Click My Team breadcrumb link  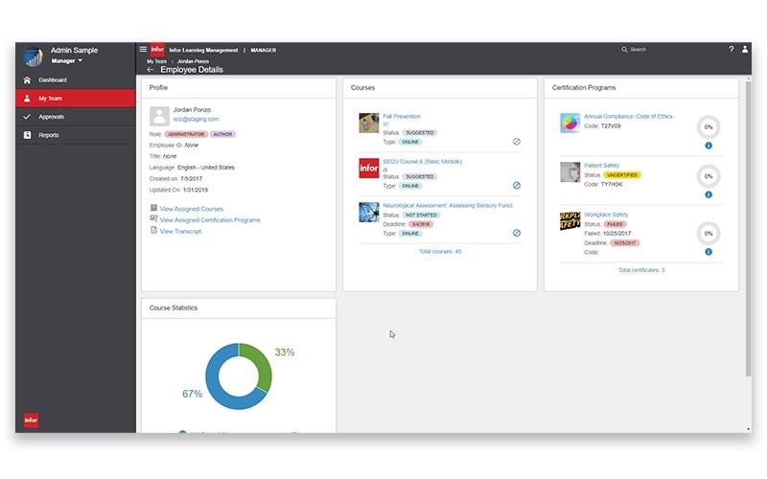[156, 61]
